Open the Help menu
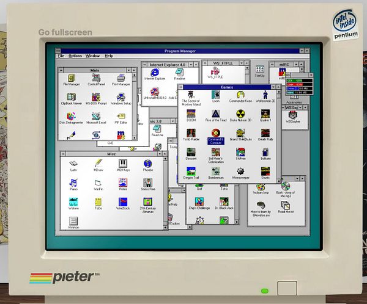Image resolution: width=367 pixels, height=304 pixels. click(x=109, y=56)
